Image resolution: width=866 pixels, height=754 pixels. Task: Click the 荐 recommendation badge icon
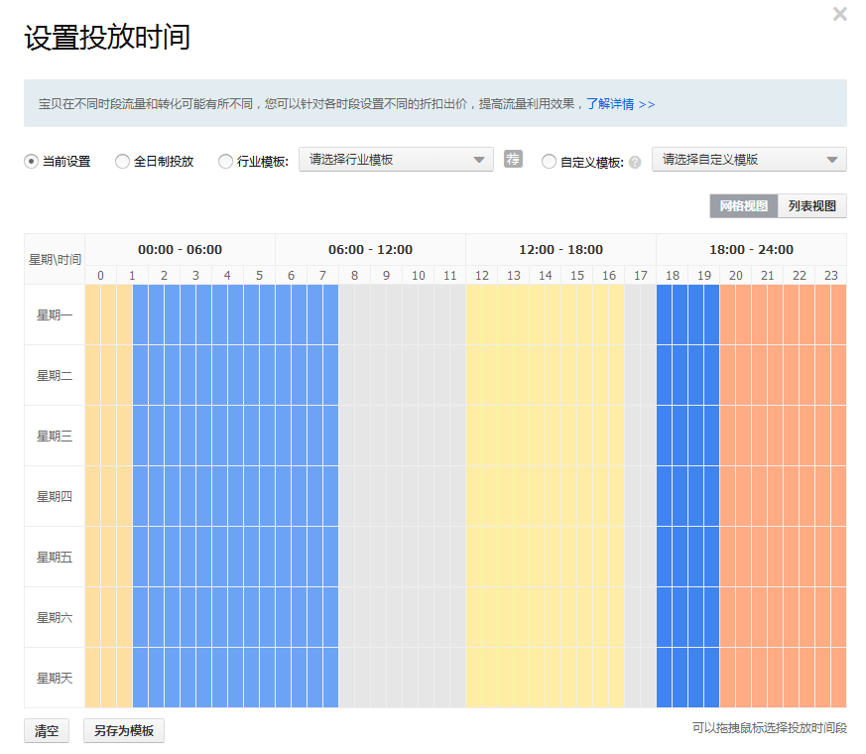click(x=513, y=160)
